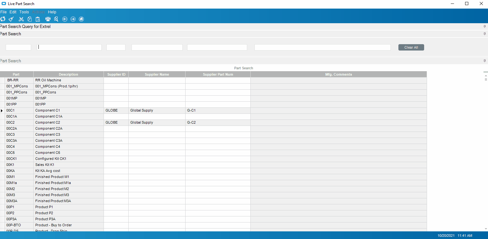Click the Copy toolbar icon
The width and height of the screenshot is (488, 239).
(x=30, y=19)
